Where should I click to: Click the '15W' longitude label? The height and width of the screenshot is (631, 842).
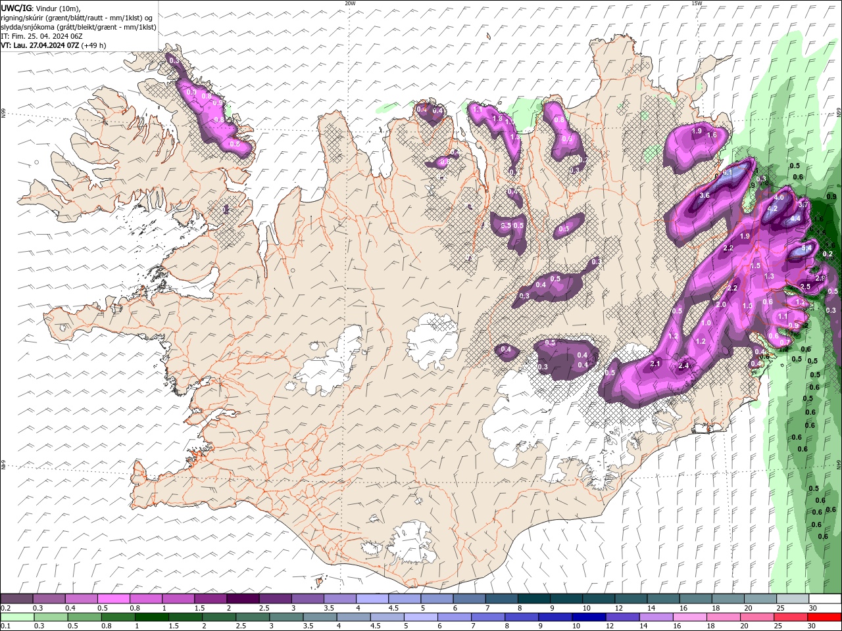[697, 3]
